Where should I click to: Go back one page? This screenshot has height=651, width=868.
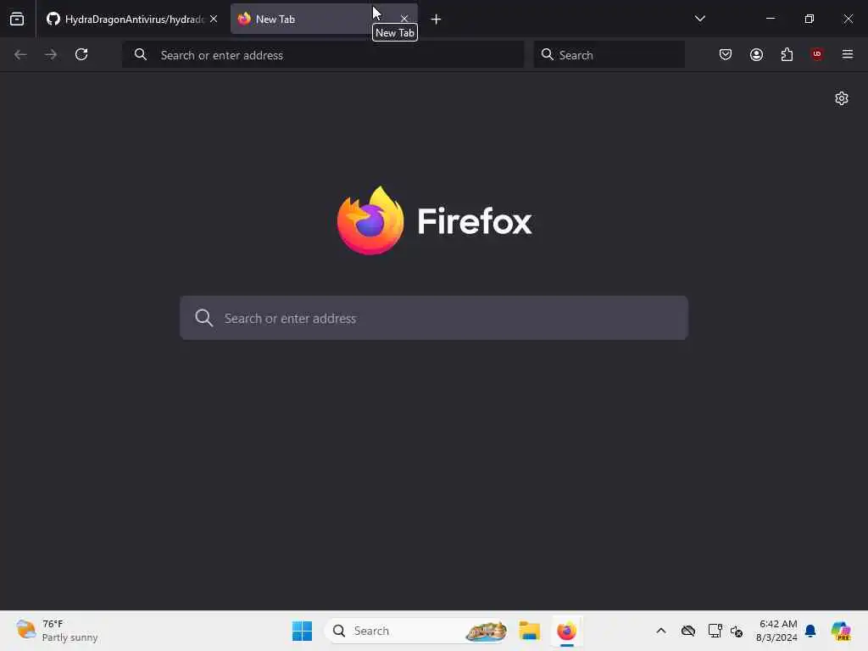[x=20, y=54]
